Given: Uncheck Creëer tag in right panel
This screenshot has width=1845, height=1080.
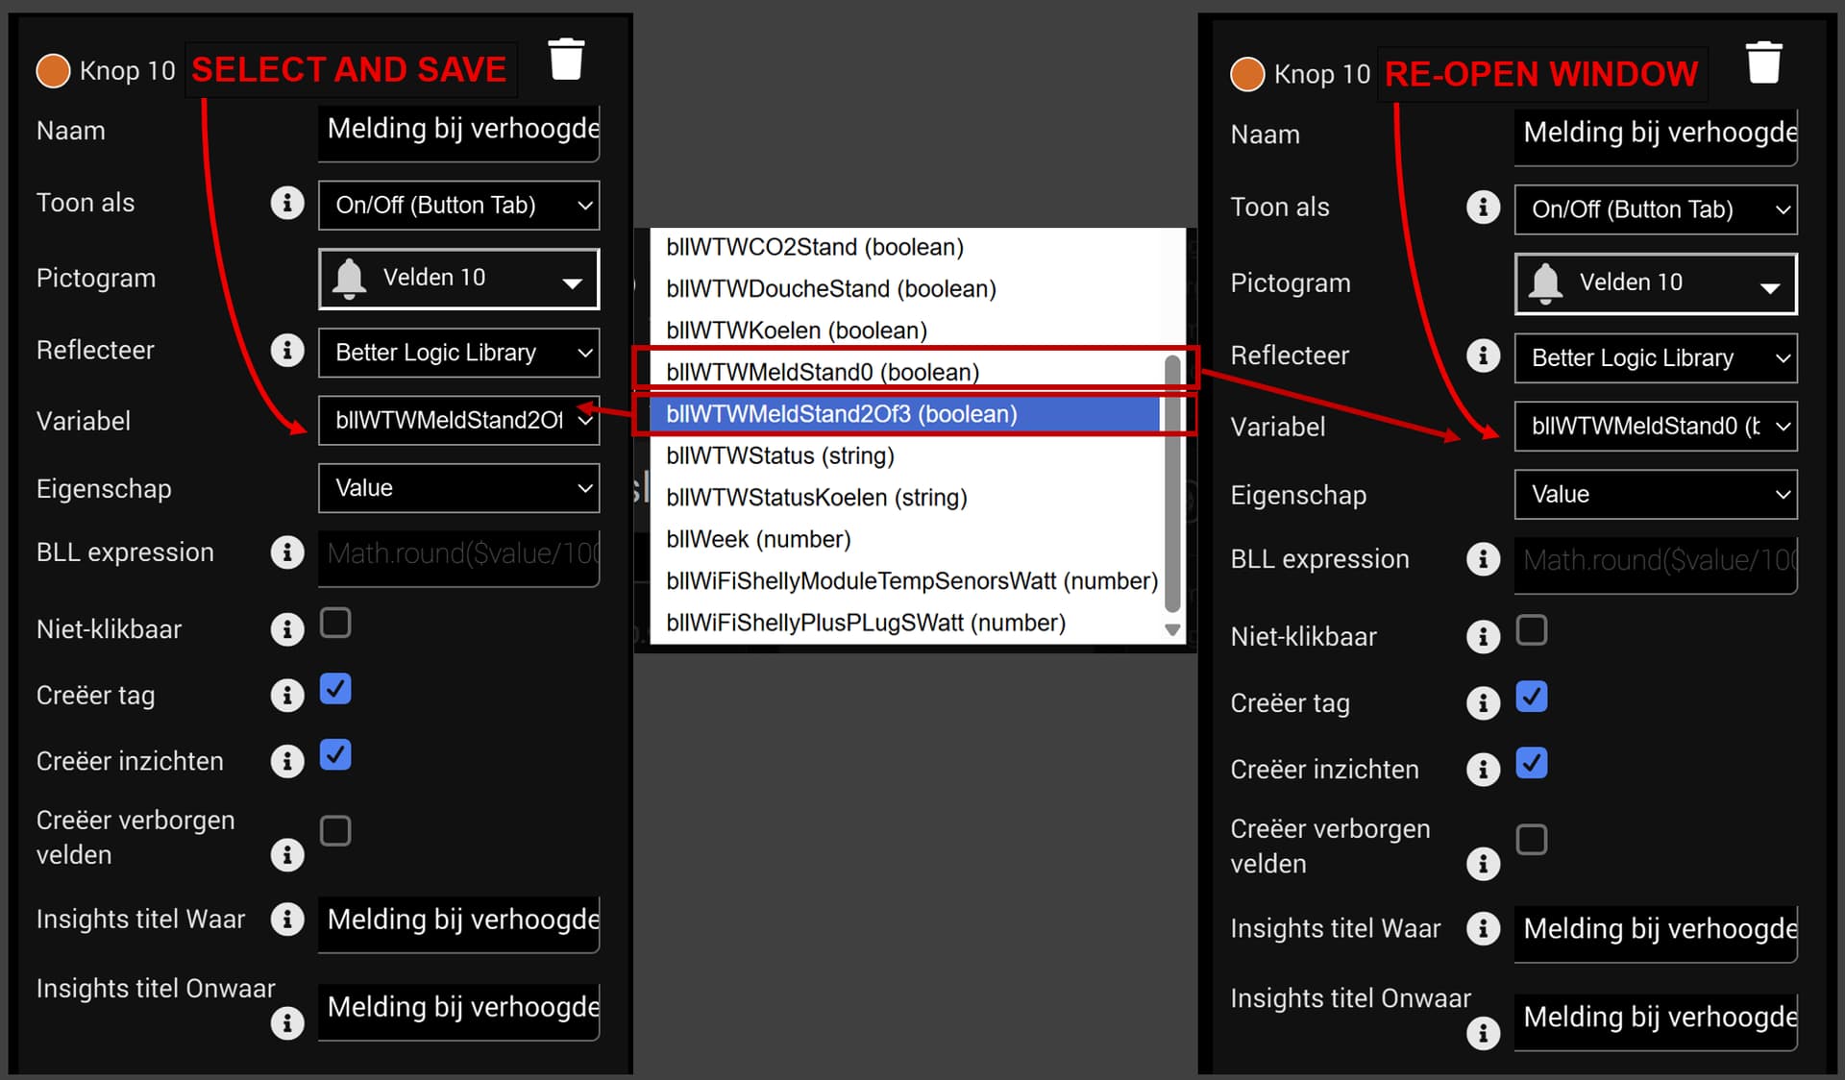Looking at the screenshot, I should point(1531,697).
